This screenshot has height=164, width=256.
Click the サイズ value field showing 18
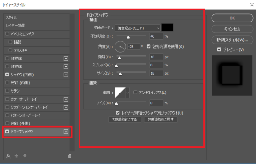point(156,73)
